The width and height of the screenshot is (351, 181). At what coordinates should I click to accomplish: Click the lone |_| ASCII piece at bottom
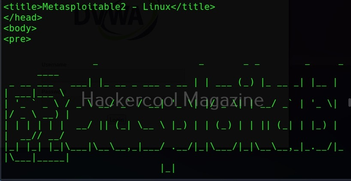pyautogui.click(x=168, y=168)
